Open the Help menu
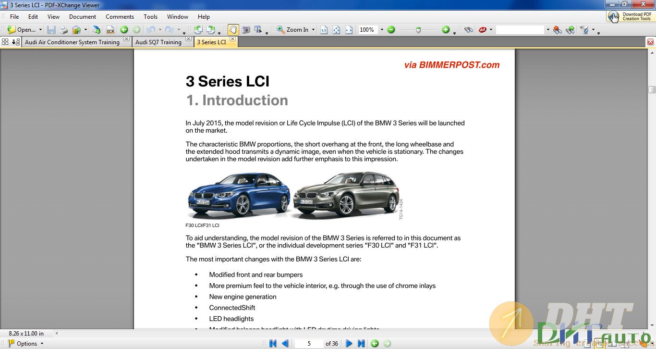This screenshot has height=349, width=656. pyautogui.click(x=204, y=16)
